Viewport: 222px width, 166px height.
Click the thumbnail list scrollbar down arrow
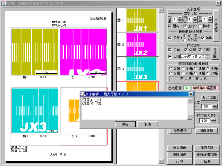tap(161, 161)
